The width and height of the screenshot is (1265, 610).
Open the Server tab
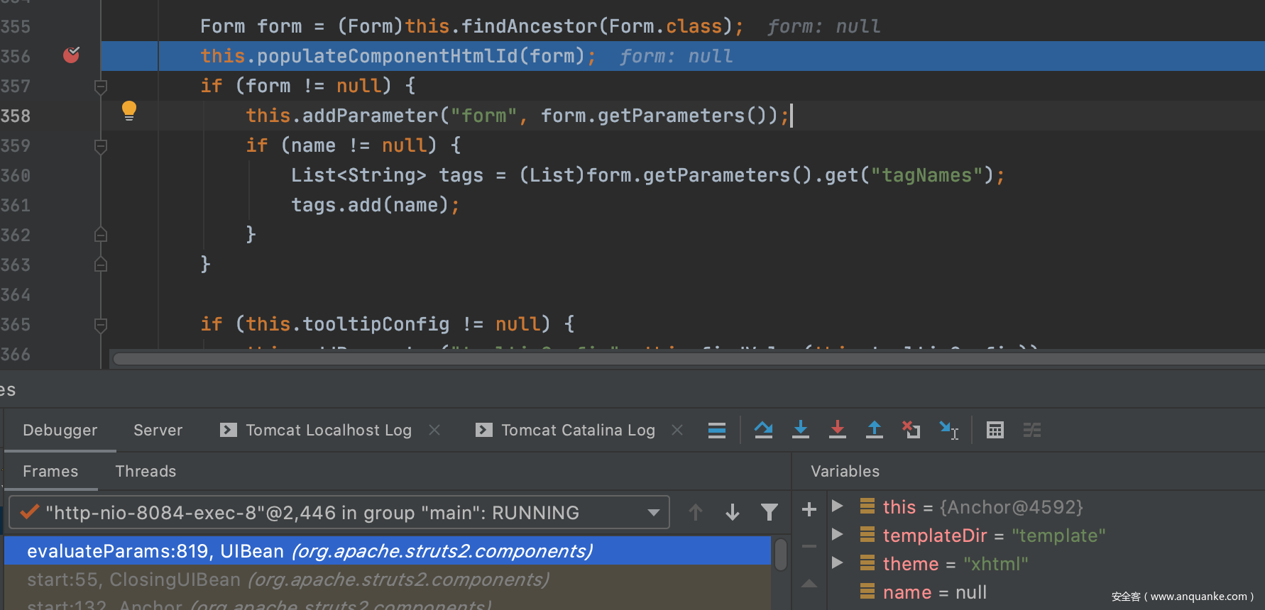point(158,430)
